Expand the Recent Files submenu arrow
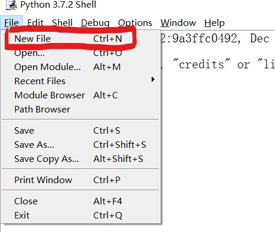The width and height of the screenshot is (275, 232). [153, 79]
